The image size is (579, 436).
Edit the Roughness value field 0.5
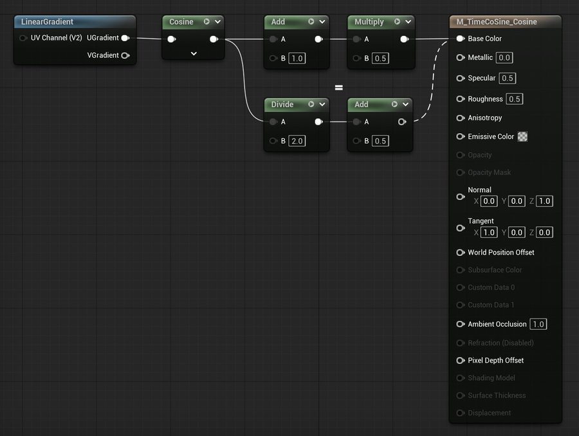[515, 99]
